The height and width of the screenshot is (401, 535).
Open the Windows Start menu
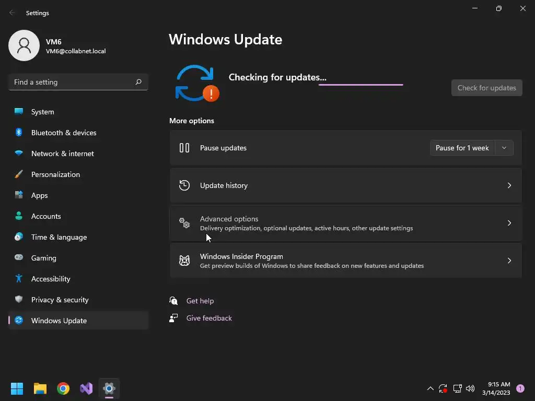click(x=17, y=388)
